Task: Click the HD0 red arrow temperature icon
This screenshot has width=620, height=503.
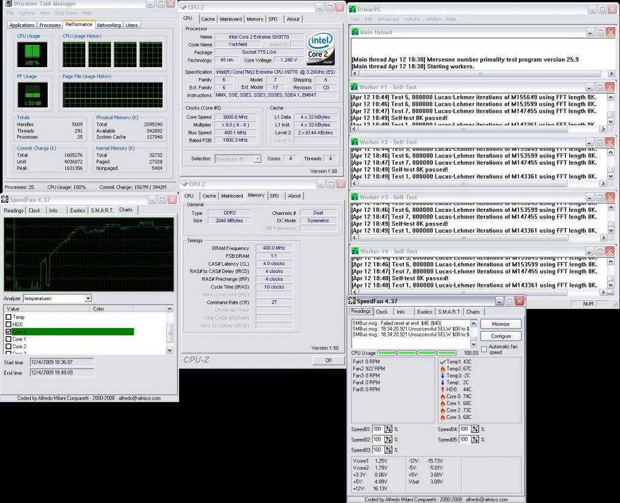Action: tap(441, 389)
